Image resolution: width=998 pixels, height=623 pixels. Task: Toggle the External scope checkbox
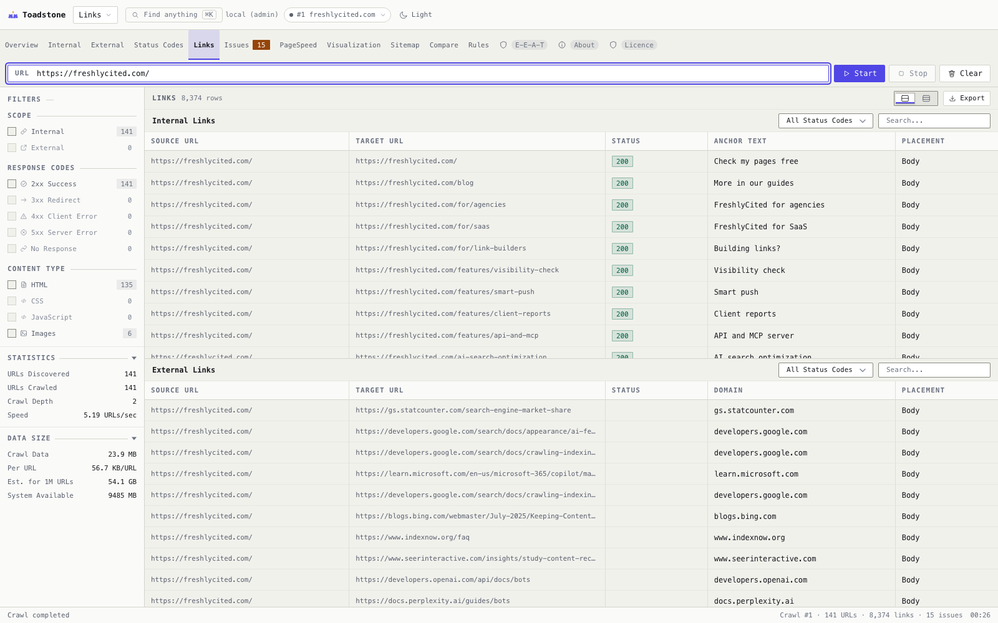(12, 148)
